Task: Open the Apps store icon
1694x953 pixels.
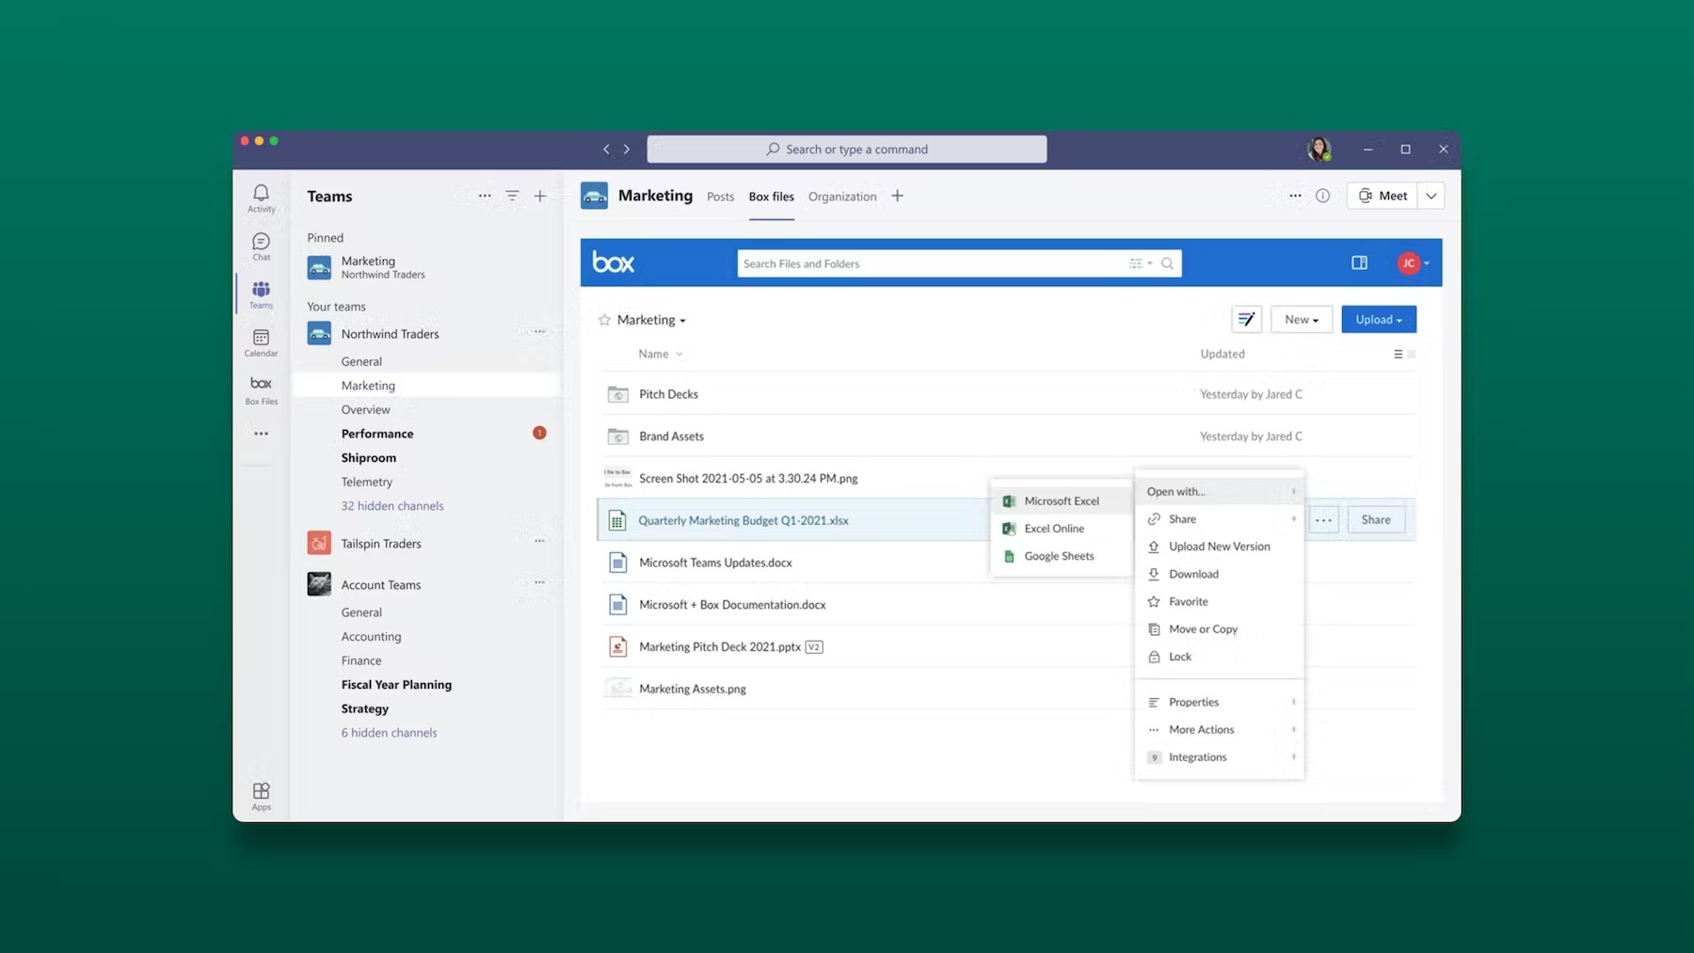Action: [261, 796]
